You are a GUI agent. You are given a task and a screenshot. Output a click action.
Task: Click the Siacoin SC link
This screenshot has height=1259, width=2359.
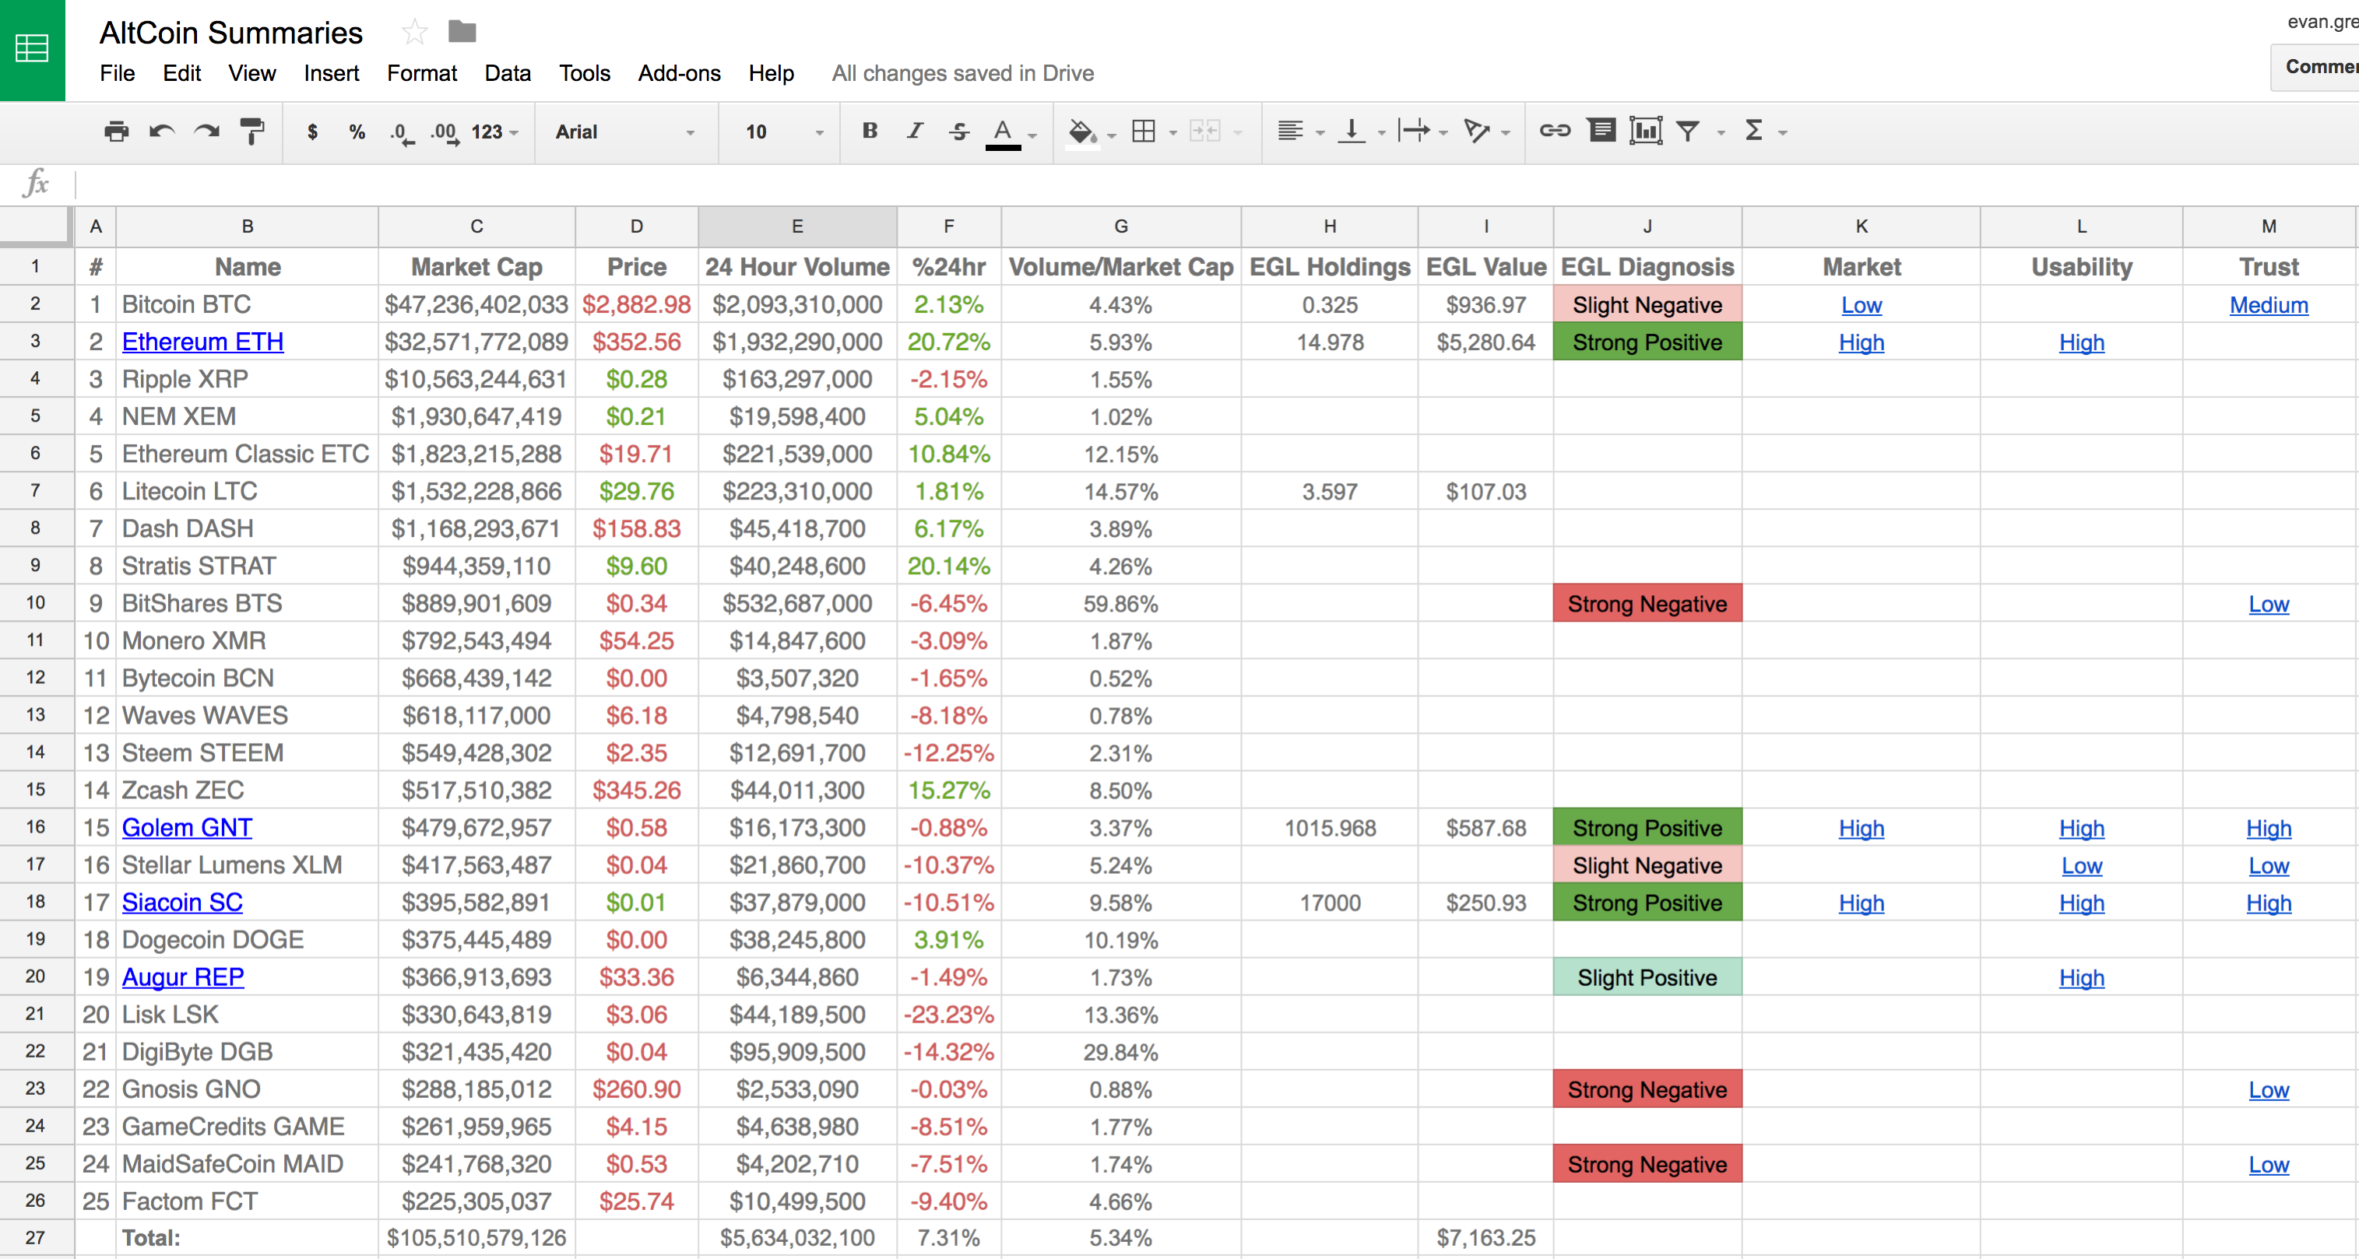182,903
